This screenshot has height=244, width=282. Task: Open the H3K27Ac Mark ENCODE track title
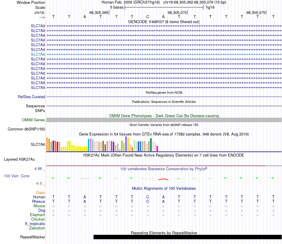[164, 155]
